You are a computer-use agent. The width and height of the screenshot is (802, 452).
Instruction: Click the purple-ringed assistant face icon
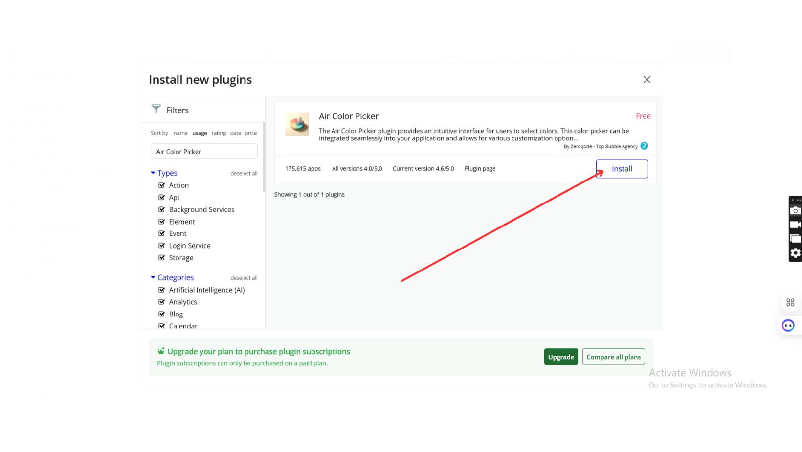tap(788, 325)
